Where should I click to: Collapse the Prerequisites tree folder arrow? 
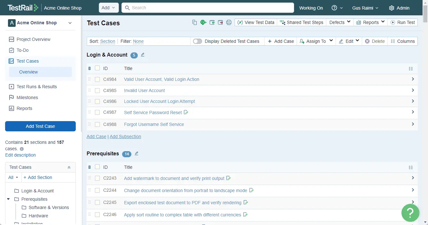coord(8,199)
